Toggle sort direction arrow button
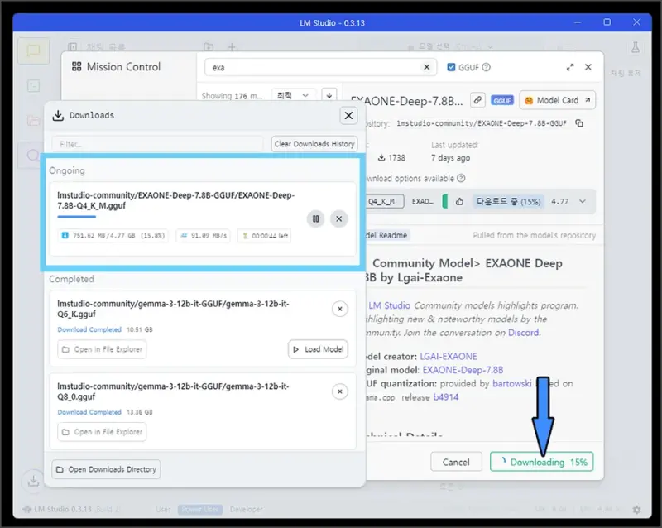The width and height of the screenshot is (662, 528). coord(329,95)
